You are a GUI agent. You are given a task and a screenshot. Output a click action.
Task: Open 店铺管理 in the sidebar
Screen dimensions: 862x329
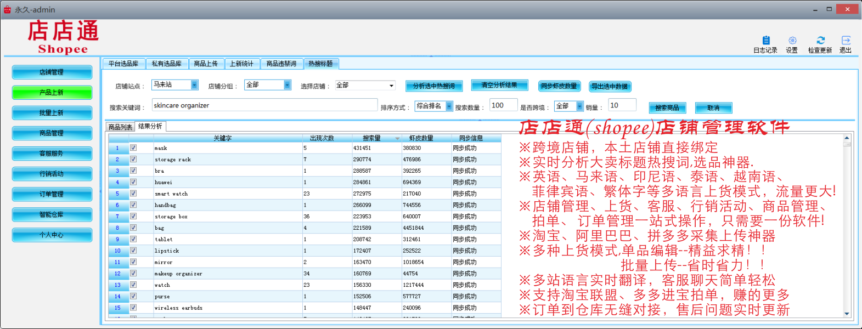click(x=52, y=72)
